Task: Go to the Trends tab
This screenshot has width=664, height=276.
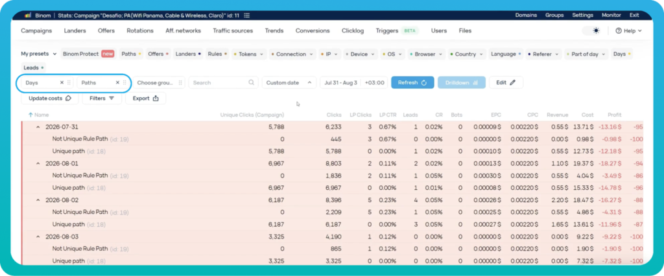Action: click(274, 30)
